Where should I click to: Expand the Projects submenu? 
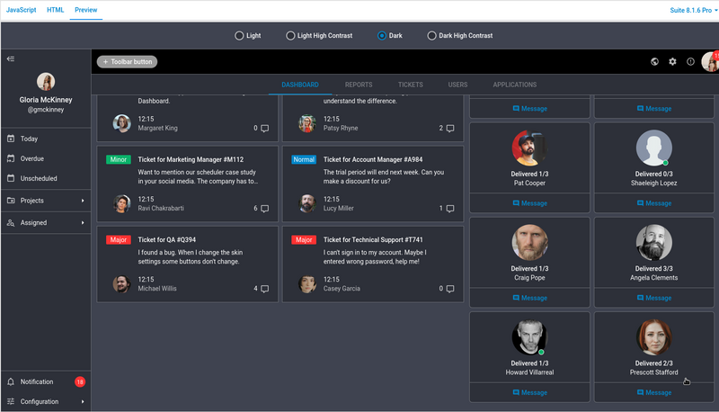[45, 201]
